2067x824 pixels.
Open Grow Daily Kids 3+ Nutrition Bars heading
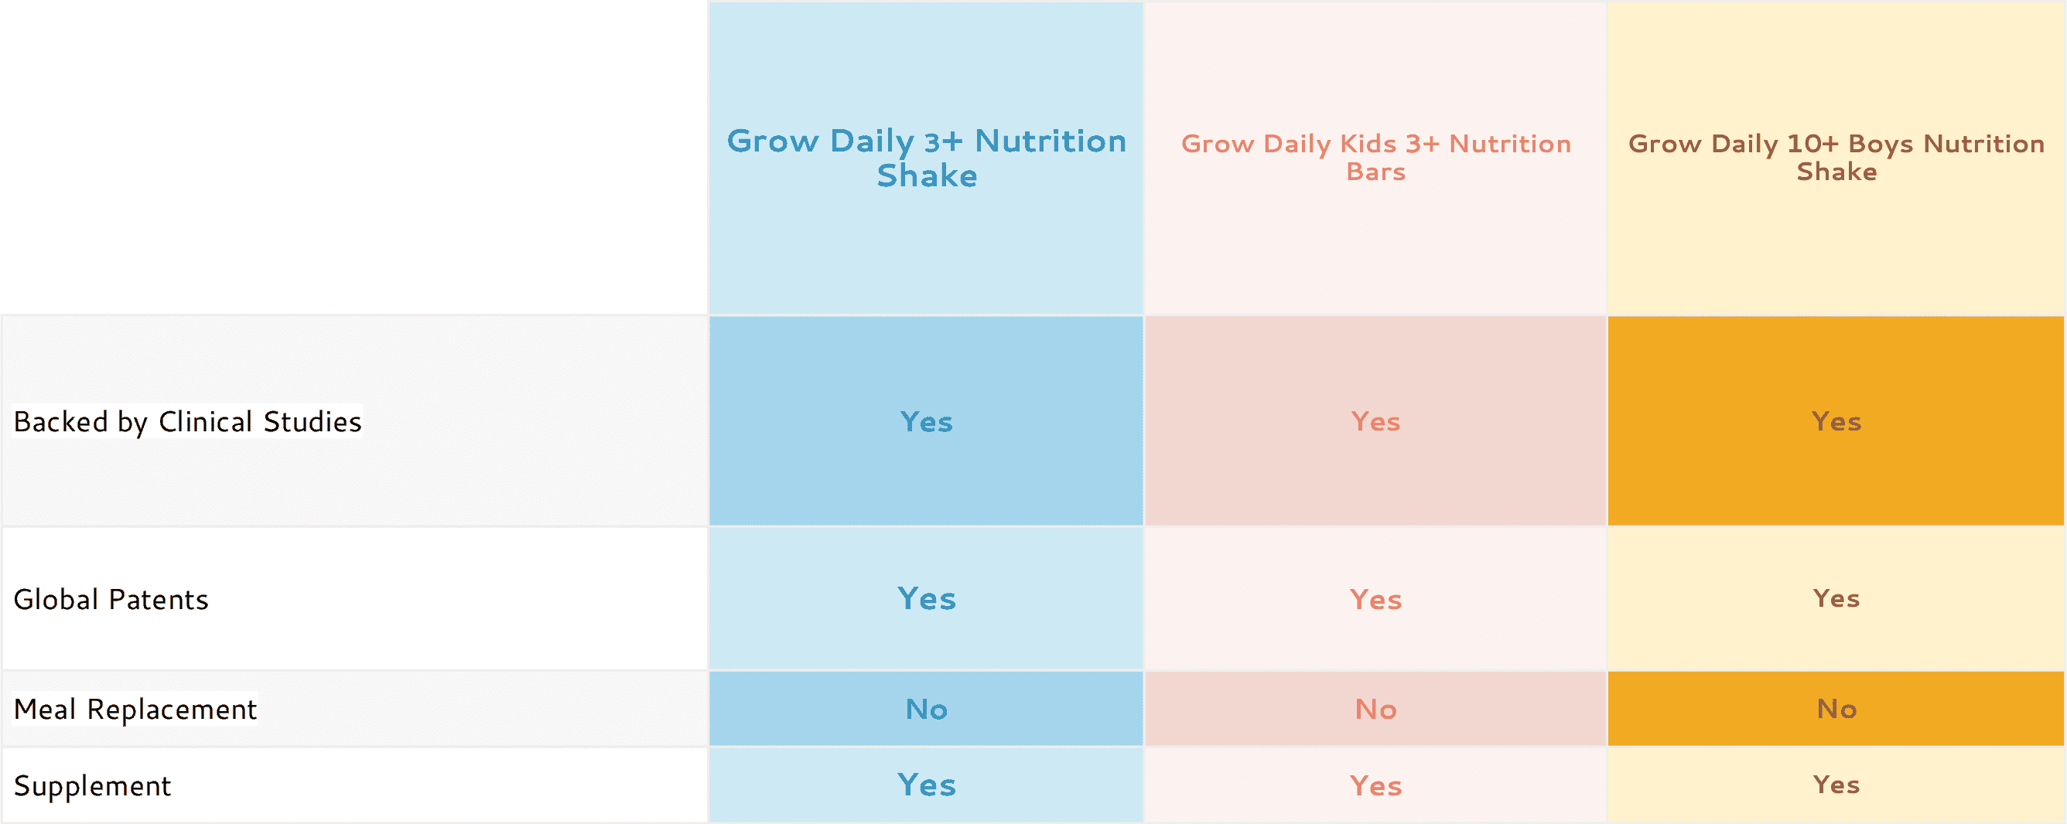point(1375,158)
